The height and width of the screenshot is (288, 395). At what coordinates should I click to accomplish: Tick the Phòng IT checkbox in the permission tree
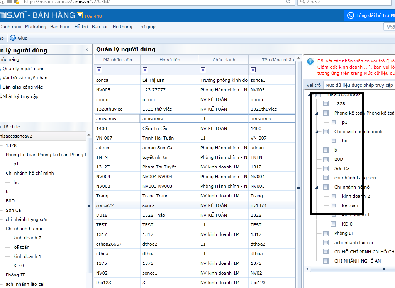point(326,233)
